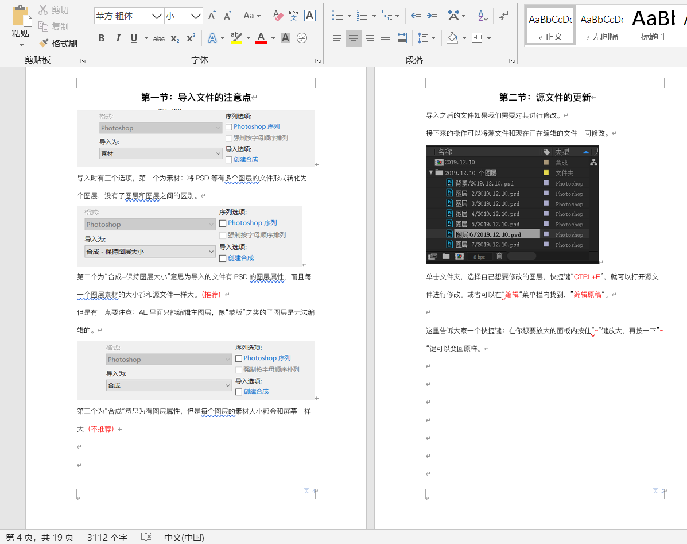
Task: Apply superscript formatting
Action: (191, 38)
